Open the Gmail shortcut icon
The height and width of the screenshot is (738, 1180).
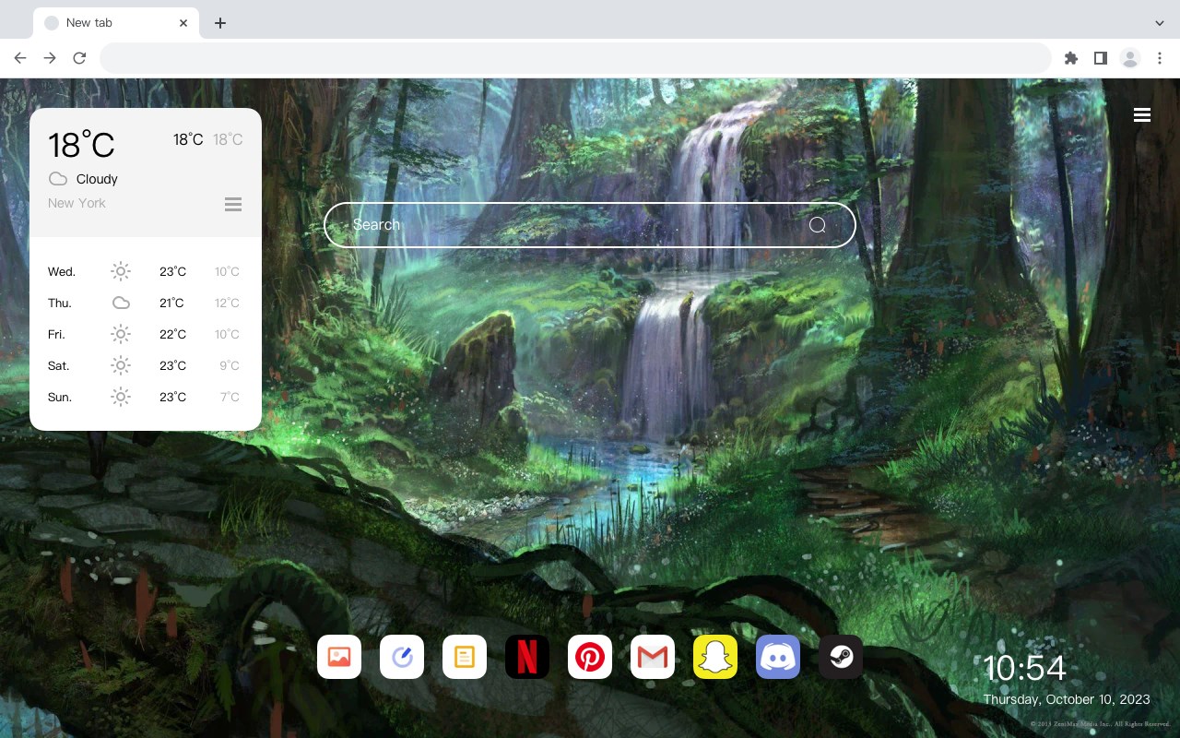coord(653,657)
